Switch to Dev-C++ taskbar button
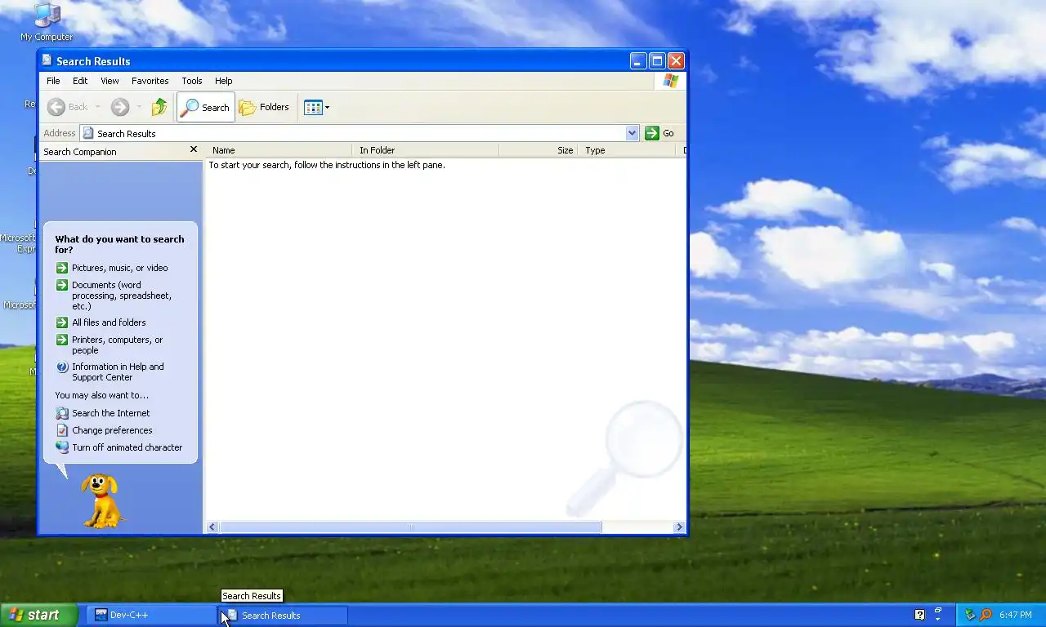1046x627 pixels. 153,615
